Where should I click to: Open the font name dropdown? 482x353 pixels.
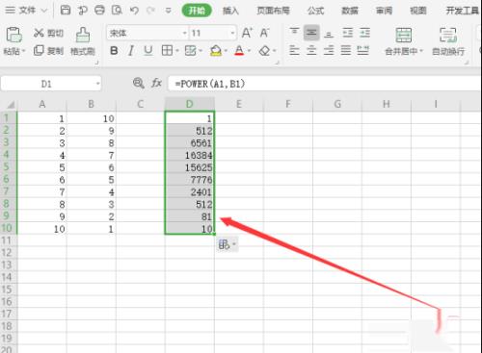pyautogui.click(x=185, y=33)
